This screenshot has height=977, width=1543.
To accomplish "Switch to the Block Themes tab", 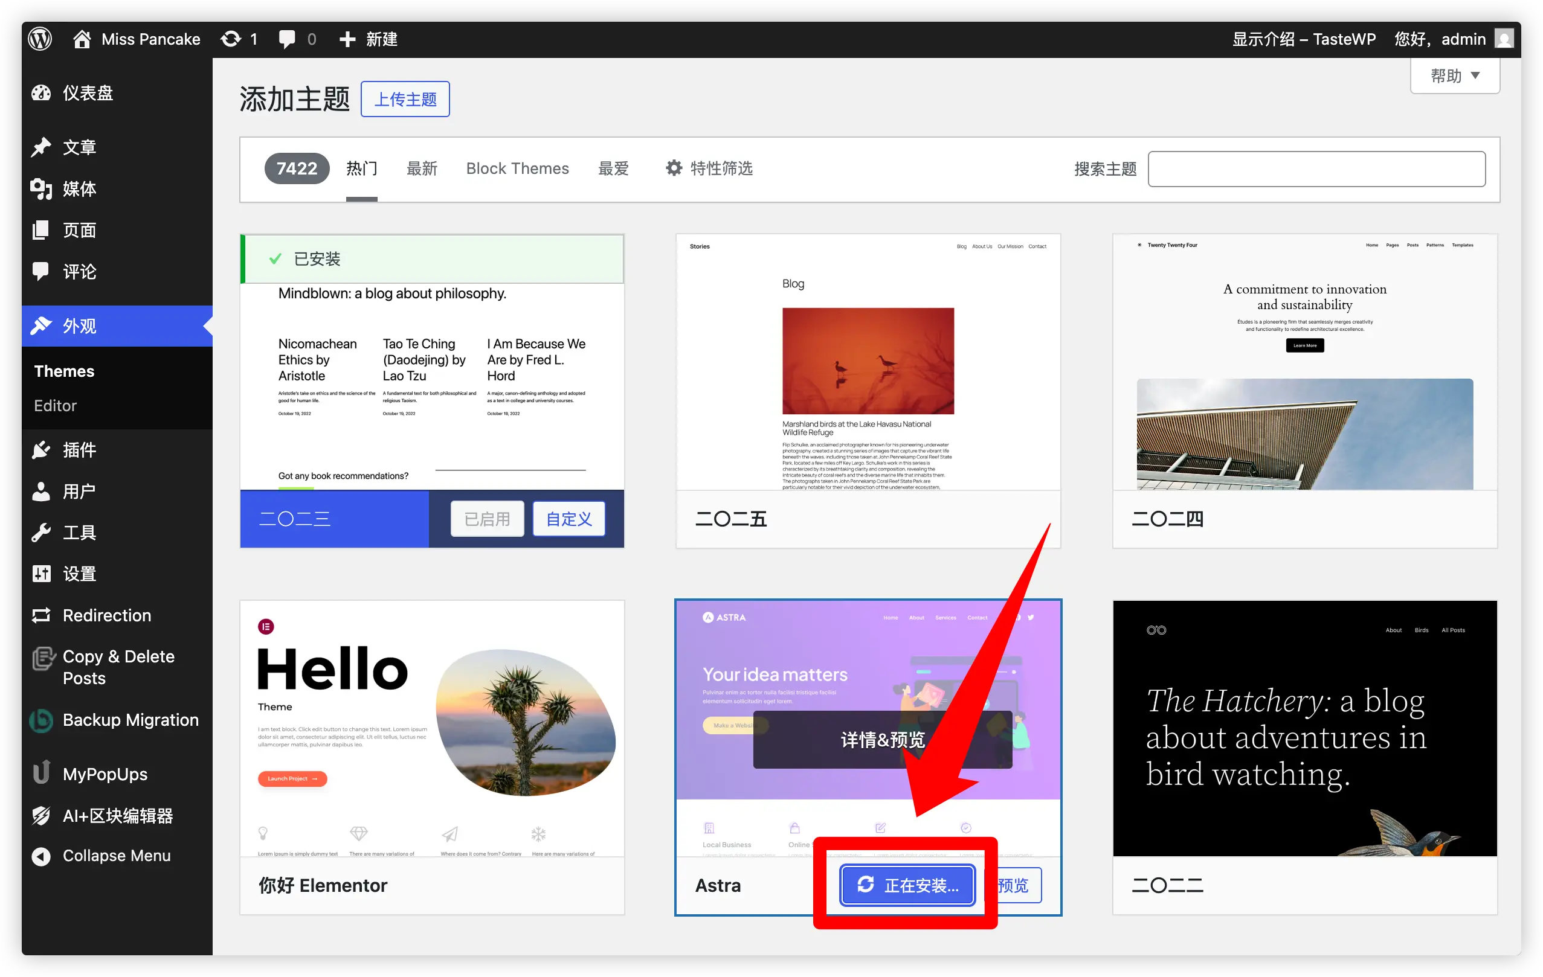I will 517,168.
